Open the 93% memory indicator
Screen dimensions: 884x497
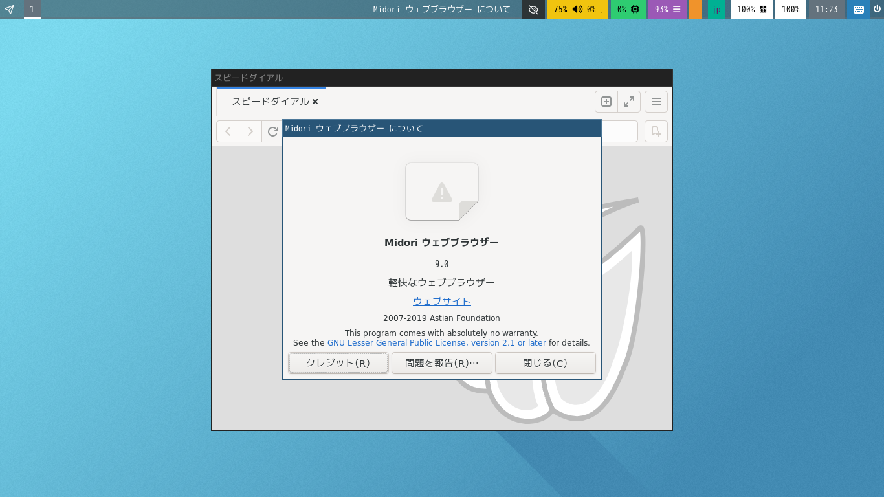pos(667,10)
